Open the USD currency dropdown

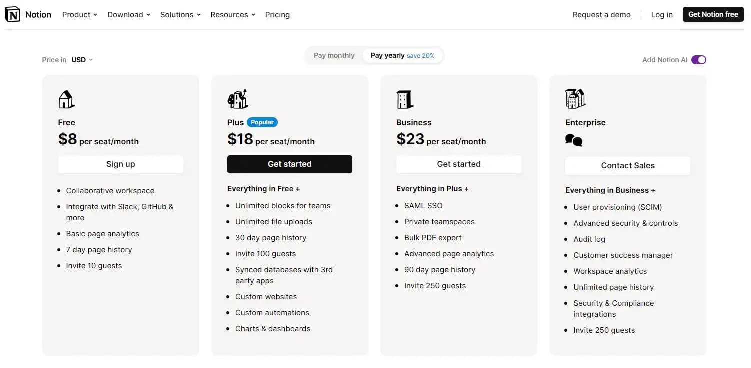tap(82, 60)
